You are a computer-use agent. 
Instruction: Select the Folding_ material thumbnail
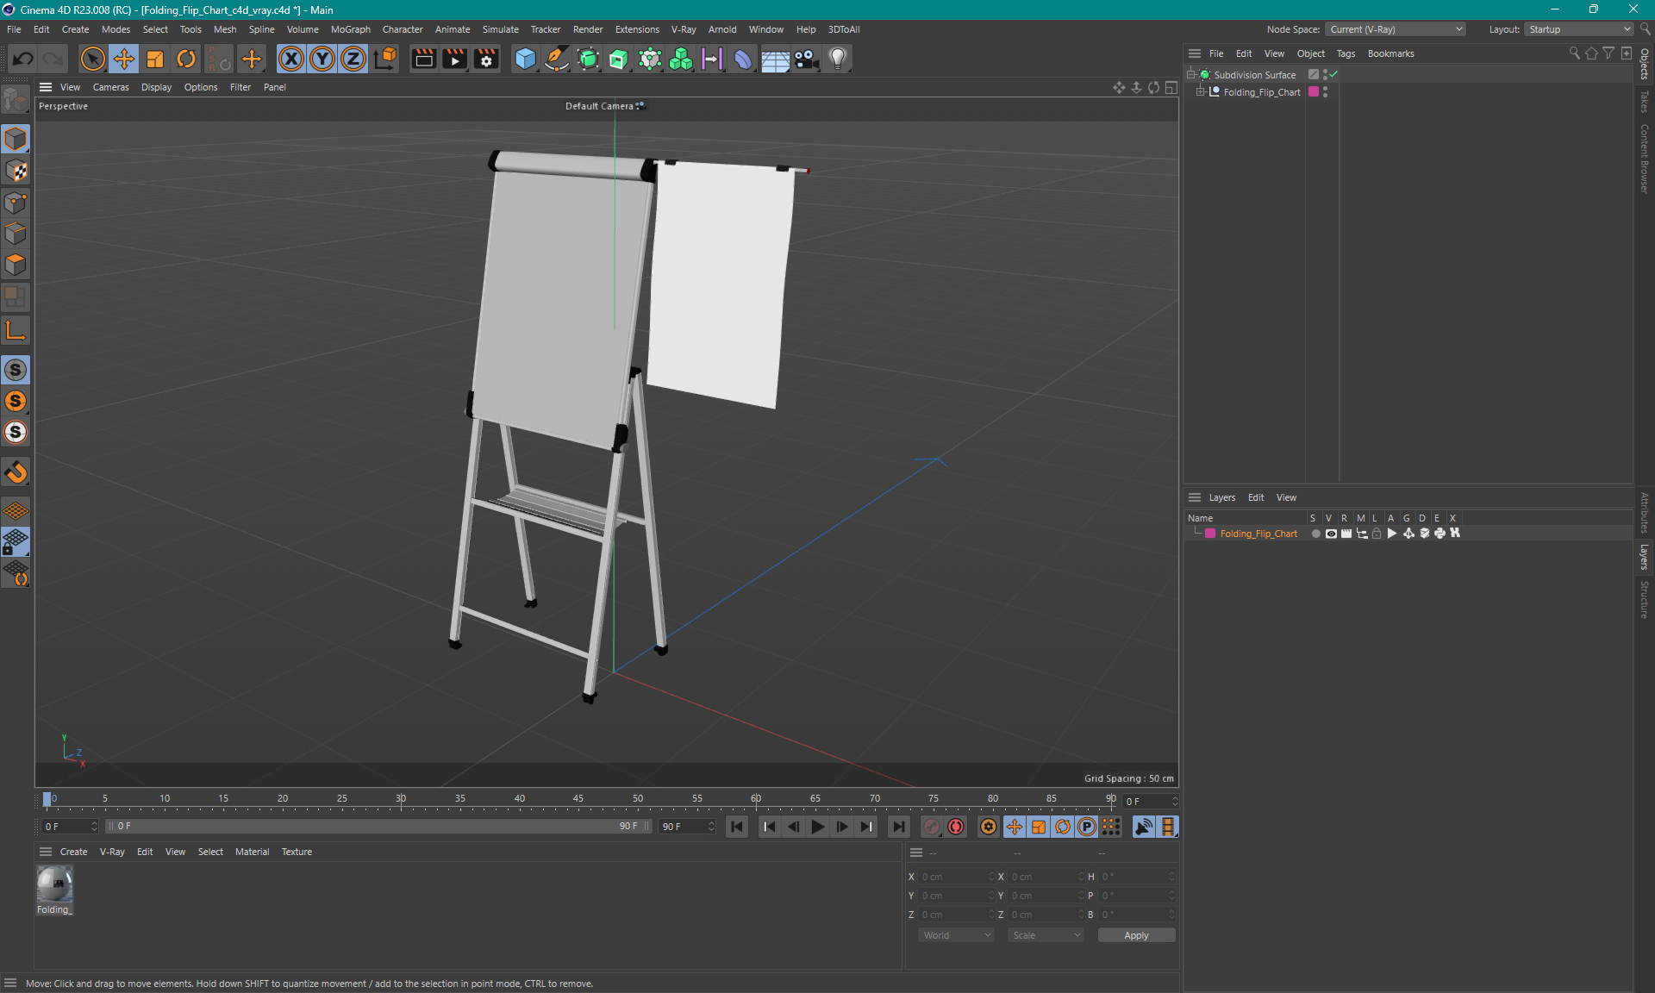coord(54,890)
